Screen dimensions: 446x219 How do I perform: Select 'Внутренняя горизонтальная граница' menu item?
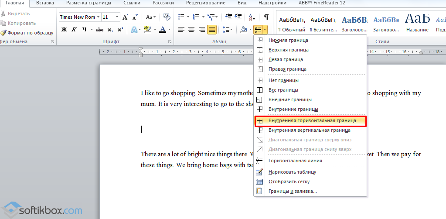(312, 120)
